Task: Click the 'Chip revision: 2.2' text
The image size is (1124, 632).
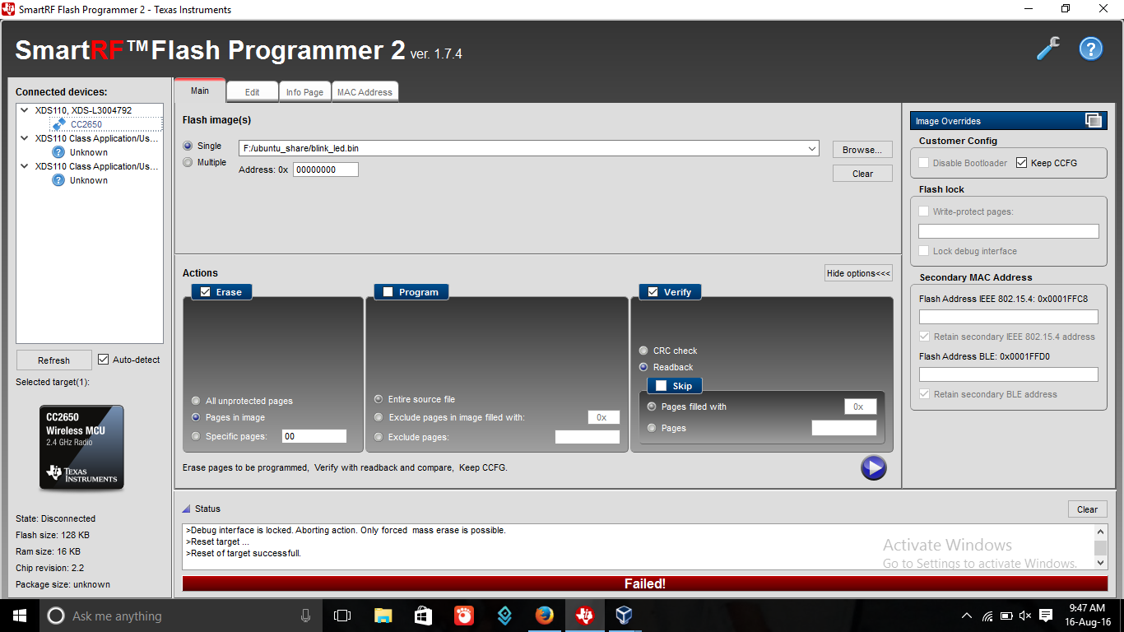Action: tap(49, 568)
